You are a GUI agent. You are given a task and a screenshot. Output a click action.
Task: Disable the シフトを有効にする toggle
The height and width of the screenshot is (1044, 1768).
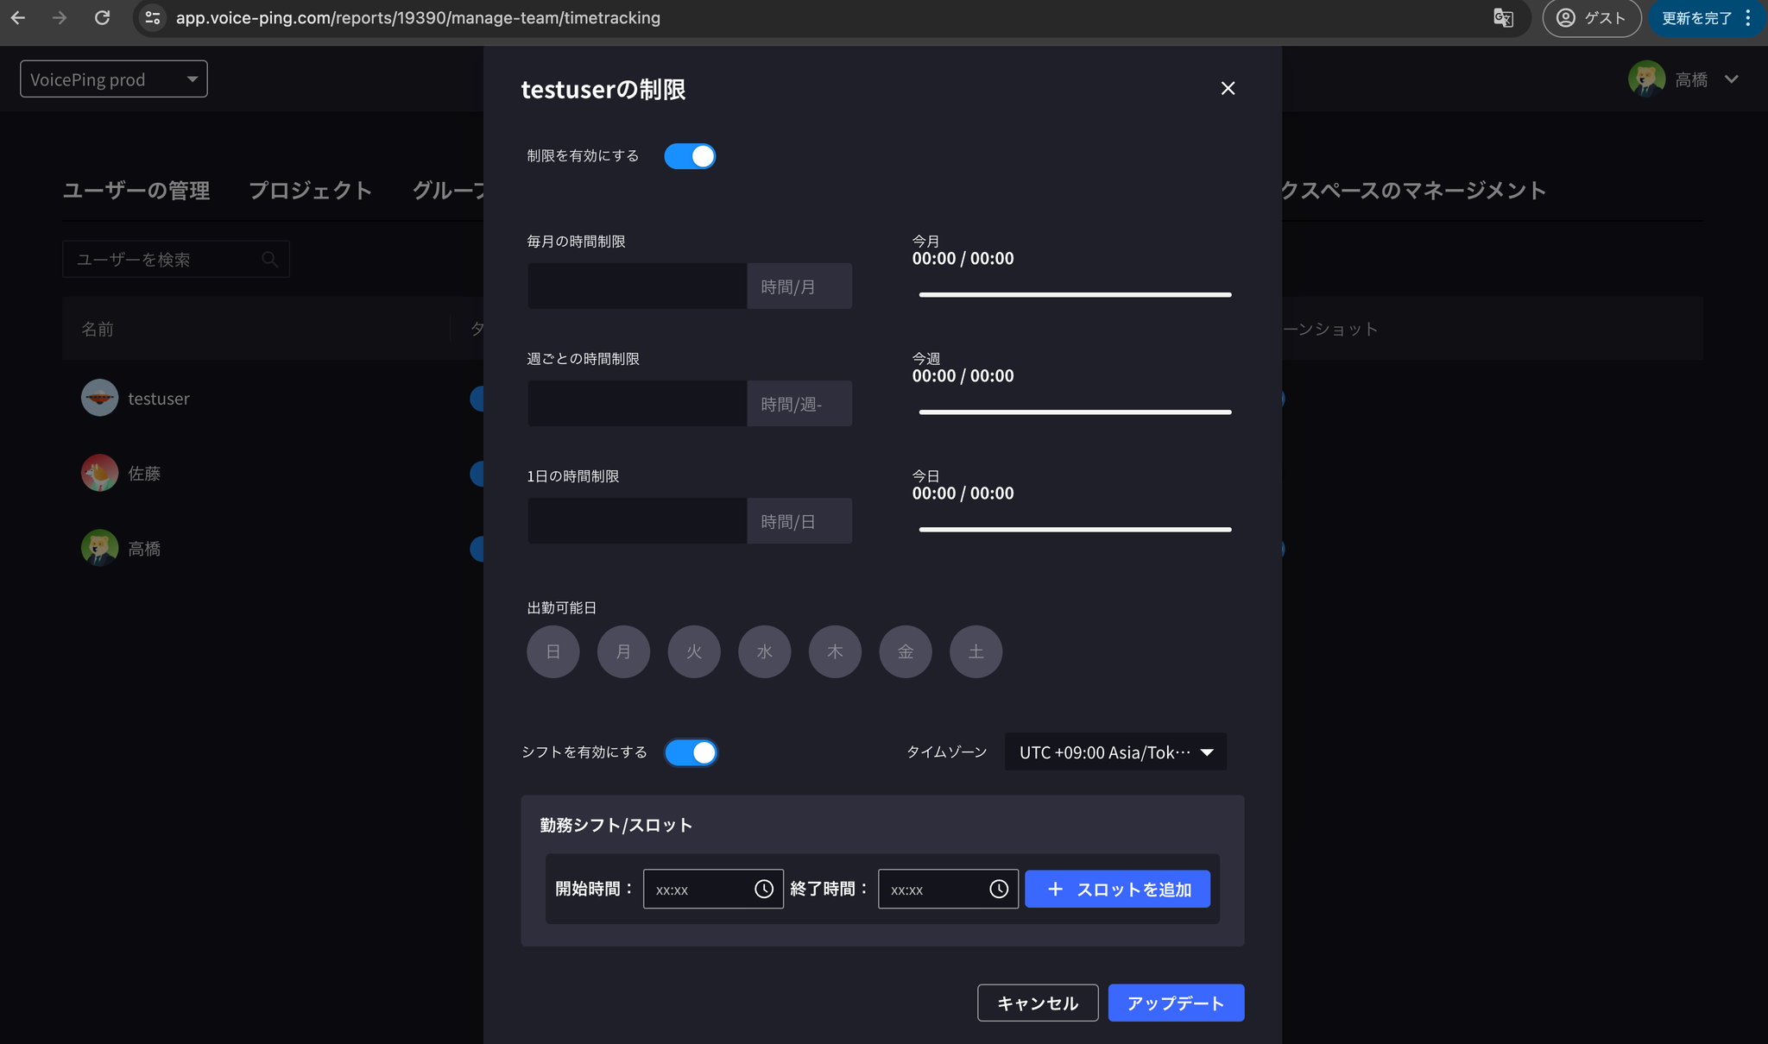[x=691, y=752]
